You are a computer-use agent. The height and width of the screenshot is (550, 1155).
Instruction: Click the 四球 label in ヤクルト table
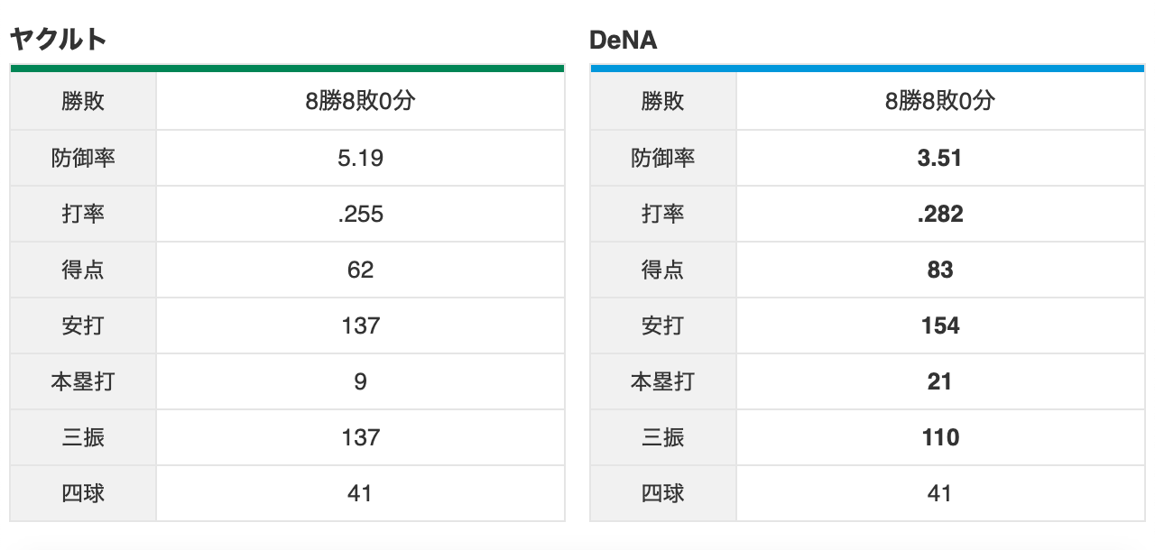pyautogui.click(x=83, y=493)
